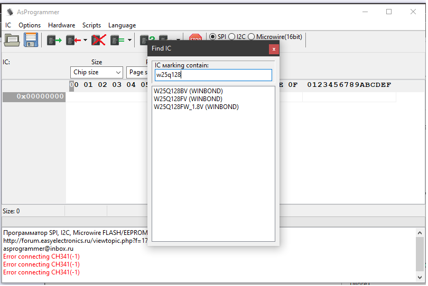Maximize the AsProgrammer window
This screenshot has width=428, height=286.
click(x=389, y=12)
